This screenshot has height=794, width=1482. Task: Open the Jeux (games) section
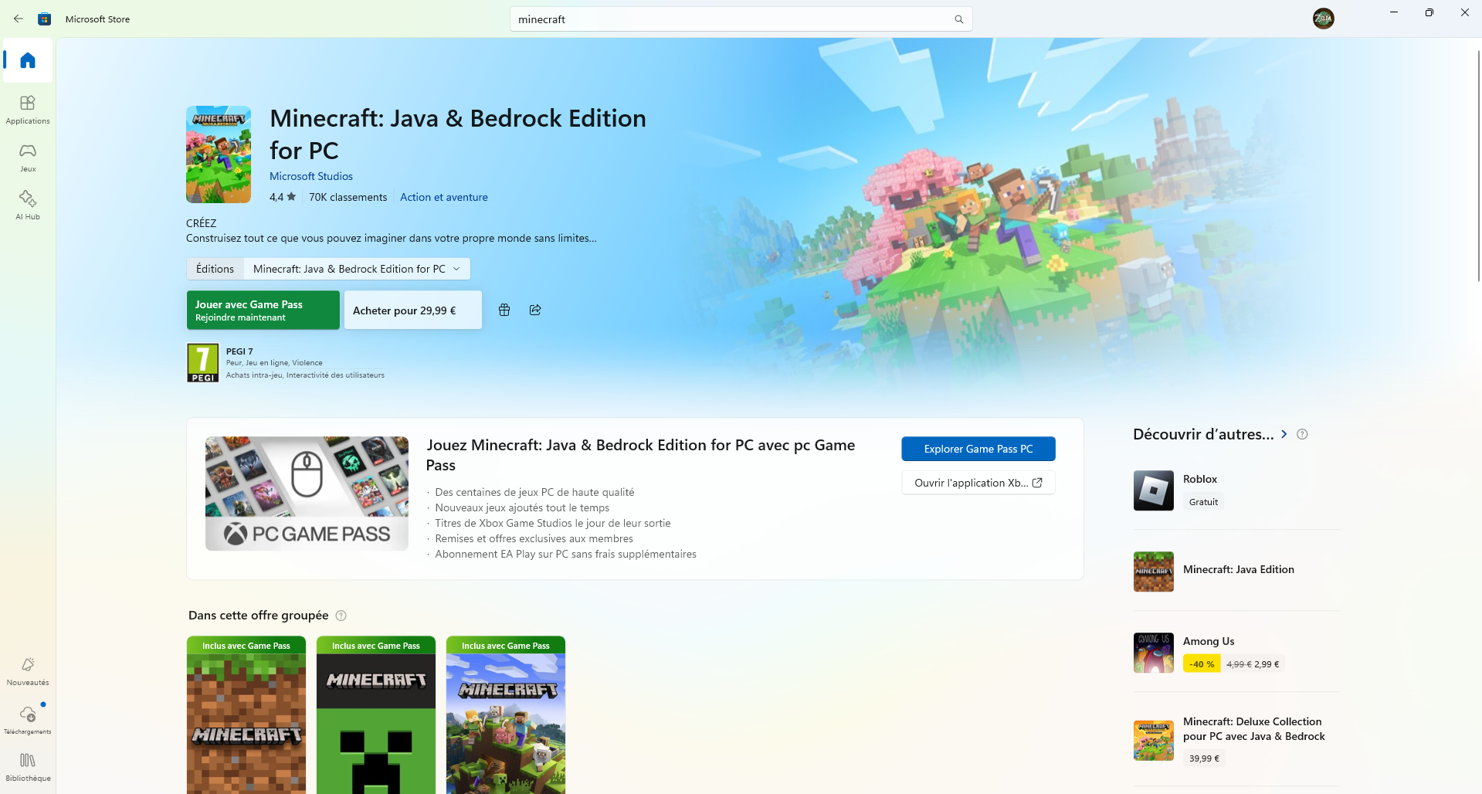28,158
